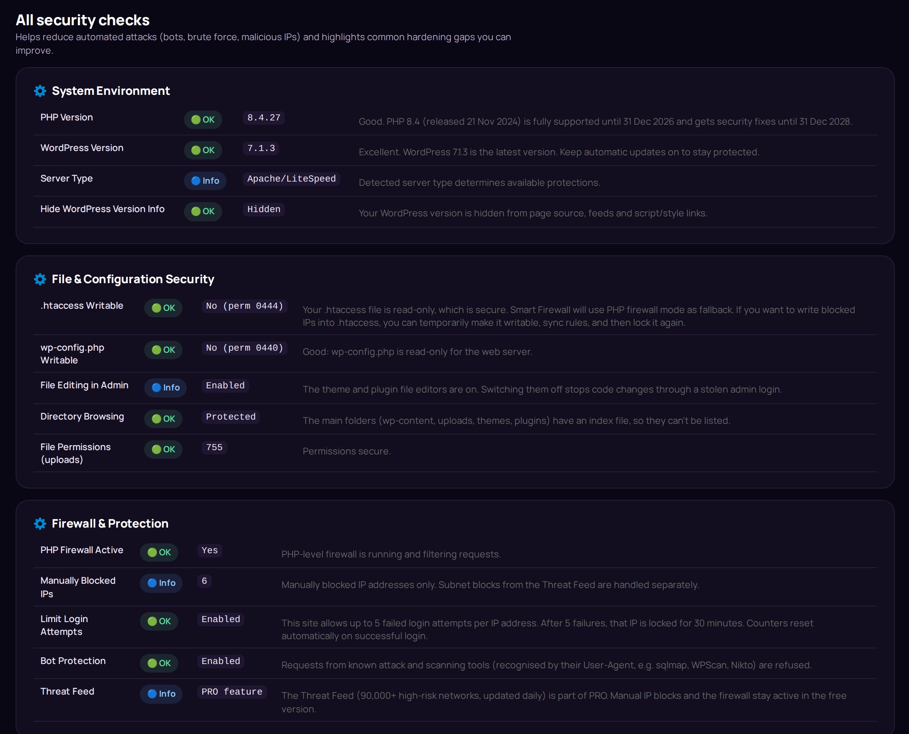Click the OK badge for WordPress Version

point(203,150)
